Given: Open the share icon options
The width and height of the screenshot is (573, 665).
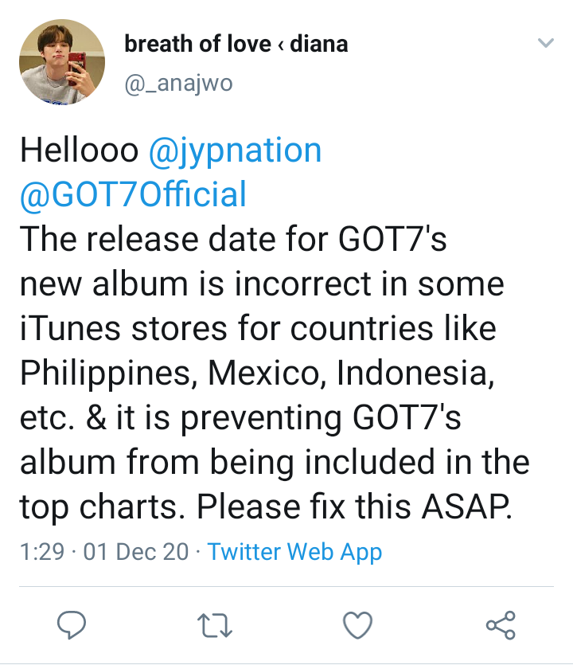Looking at the screenshot, I should pyautogui.click(x=501, y=626).
